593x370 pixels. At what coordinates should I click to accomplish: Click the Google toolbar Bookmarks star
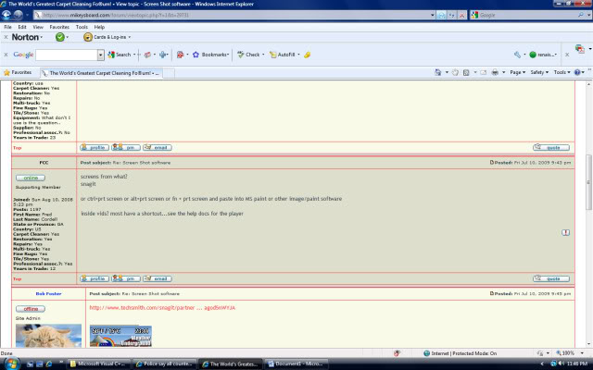196,55
